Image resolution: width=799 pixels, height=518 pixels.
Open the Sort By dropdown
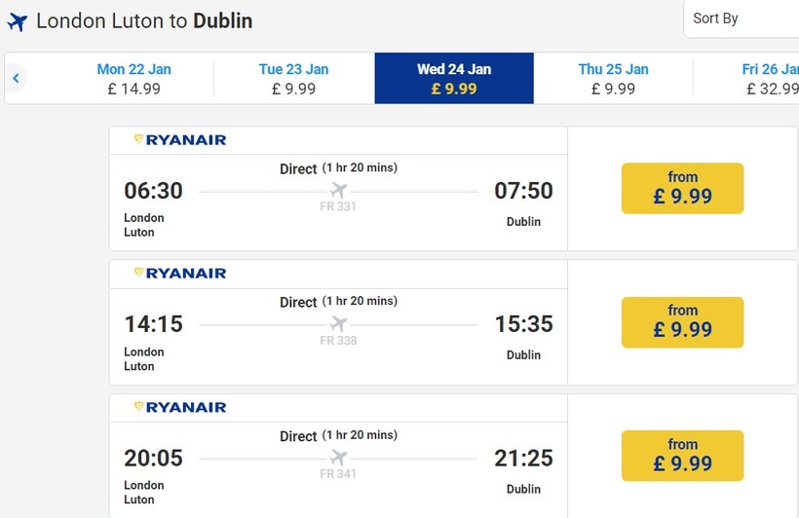point(741,18)
